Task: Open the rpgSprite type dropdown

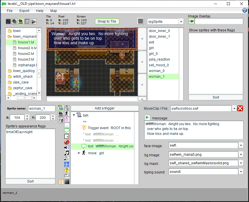Action: click(181, 22)
